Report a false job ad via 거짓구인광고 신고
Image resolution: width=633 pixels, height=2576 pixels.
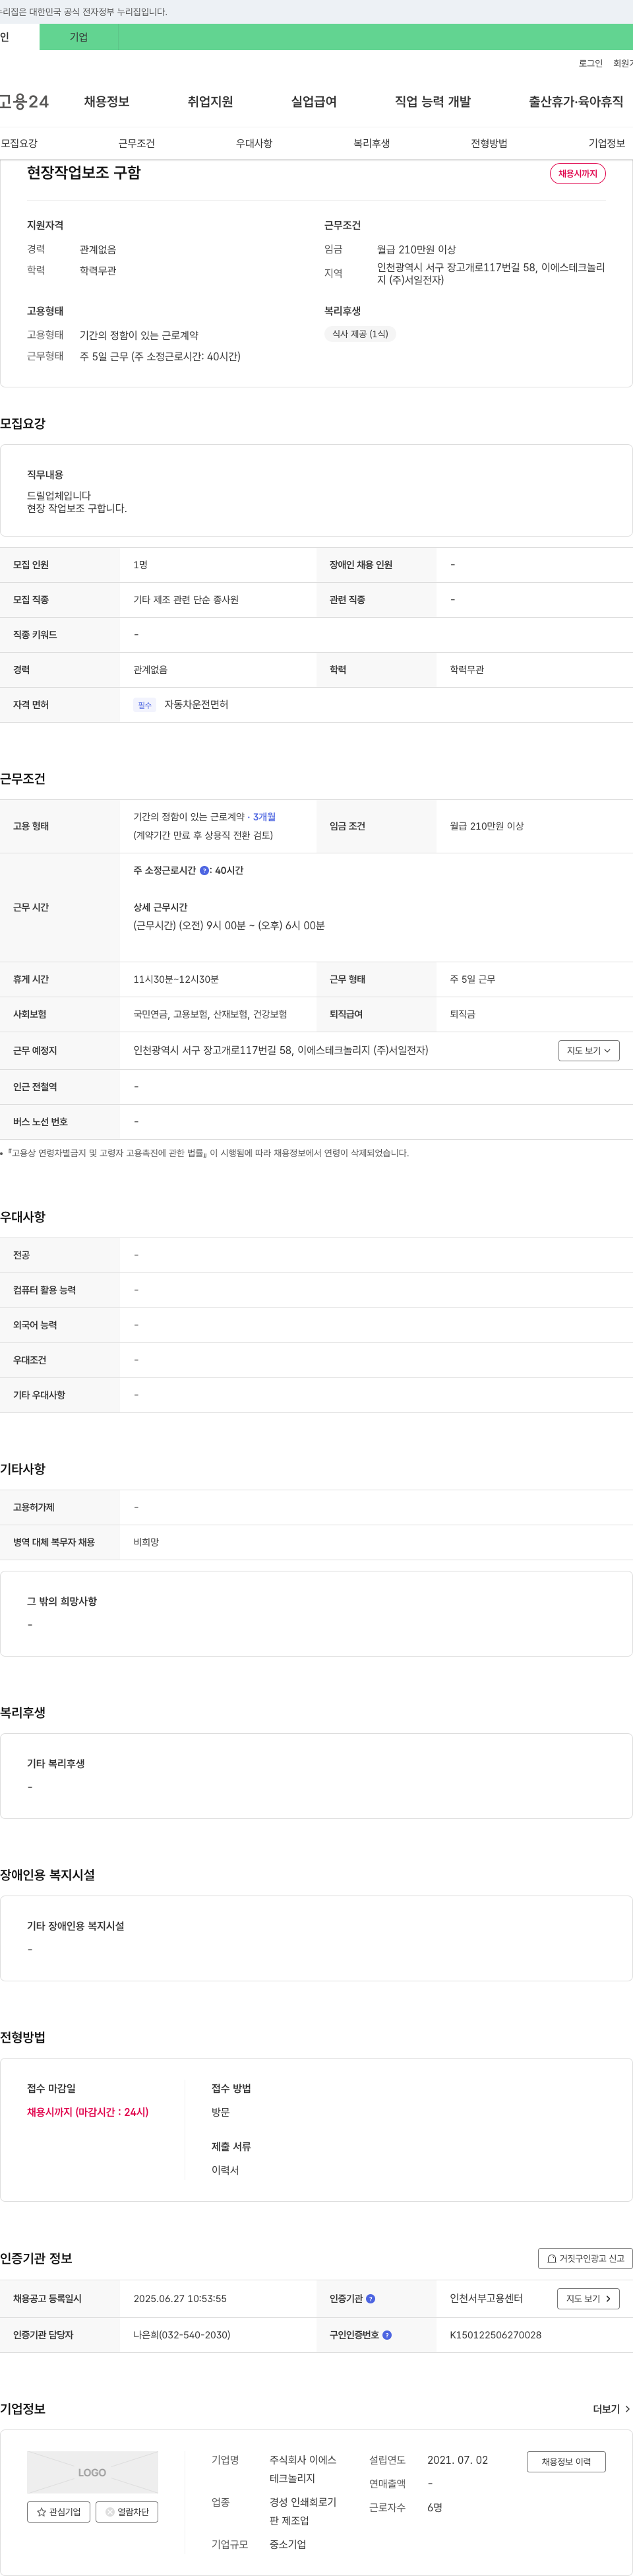click(x=585, y=2258)
